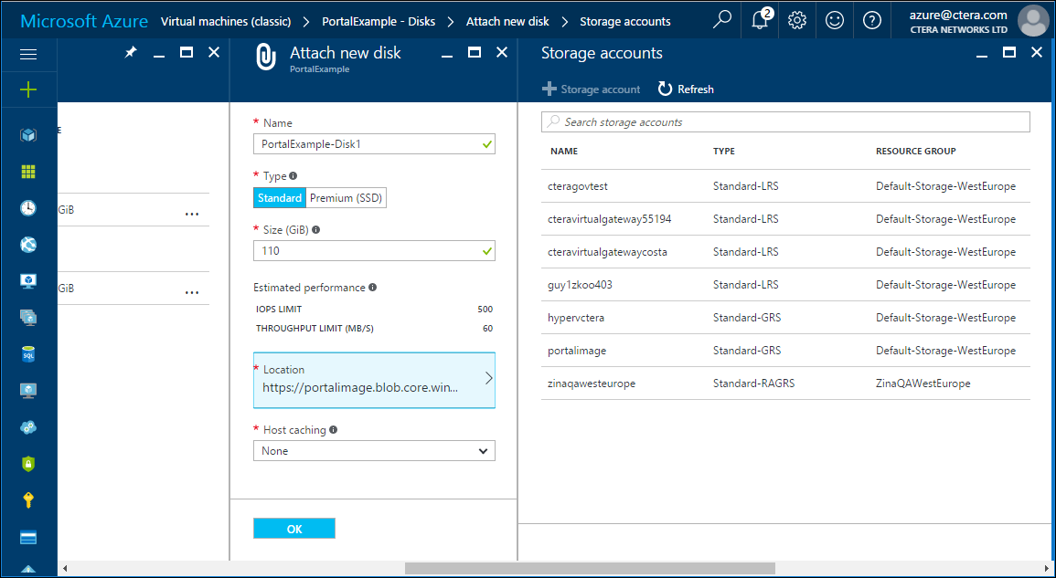Select the cteragovtest storage account
The width and height of the screenshot is (1056, 578).
click(785, 186)
